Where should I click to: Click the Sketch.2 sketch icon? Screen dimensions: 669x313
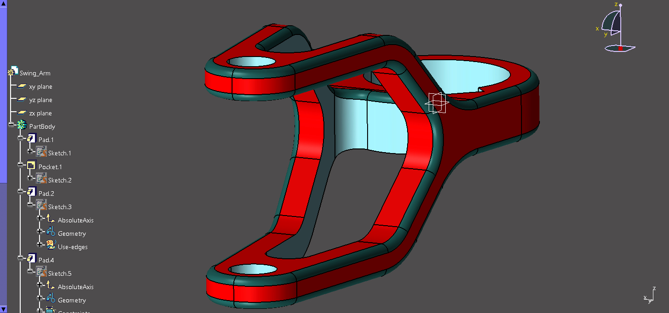coord(41,179)
